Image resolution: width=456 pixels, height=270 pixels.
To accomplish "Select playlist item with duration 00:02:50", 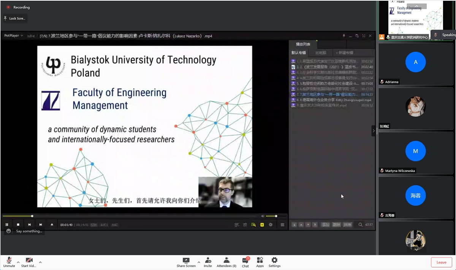I will point(332,61).
